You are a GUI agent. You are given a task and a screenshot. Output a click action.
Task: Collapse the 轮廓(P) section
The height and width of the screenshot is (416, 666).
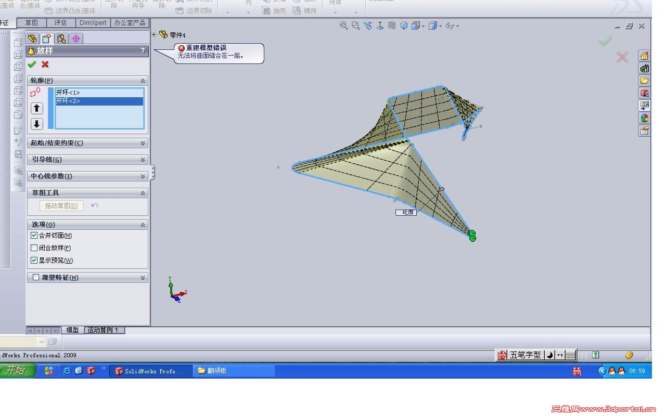click(143, 81)
